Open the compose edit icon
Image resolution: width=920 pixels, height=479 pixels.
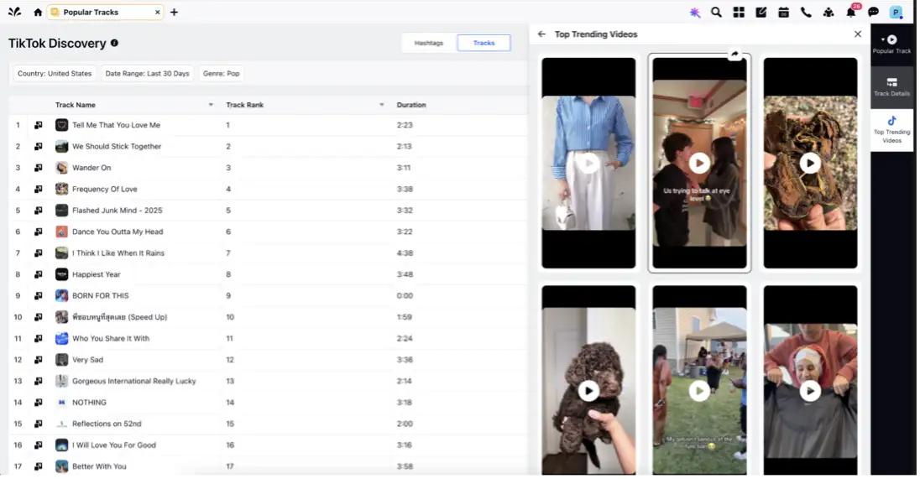pyautogui.click(x=761, y=13)
